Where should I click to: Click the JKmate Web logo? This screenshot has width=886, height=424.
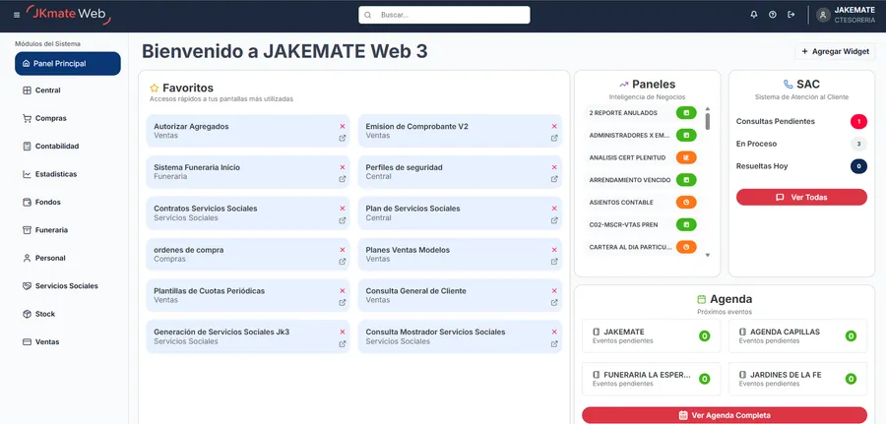[x=69, y=15]
